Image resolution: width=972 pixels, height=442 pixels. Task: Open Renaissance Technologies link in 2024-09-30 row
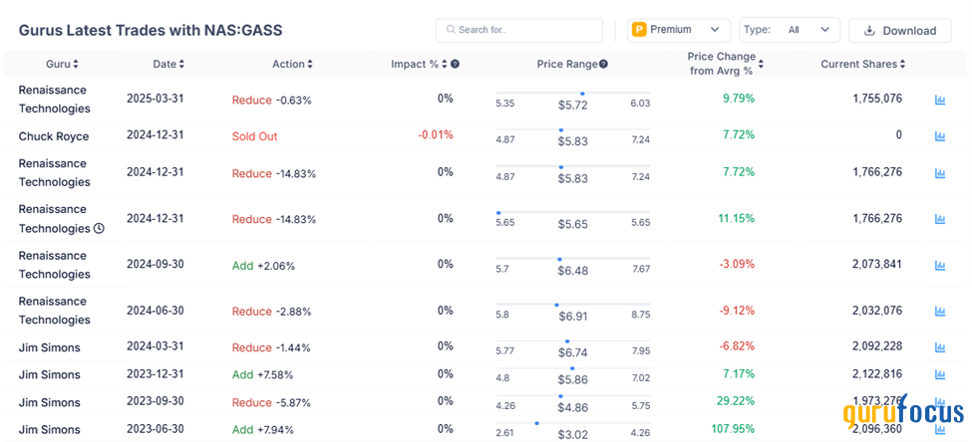click(55, 265)
